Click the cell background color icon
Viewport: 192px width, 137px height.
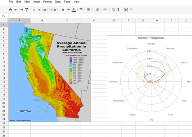coord(81,9)
